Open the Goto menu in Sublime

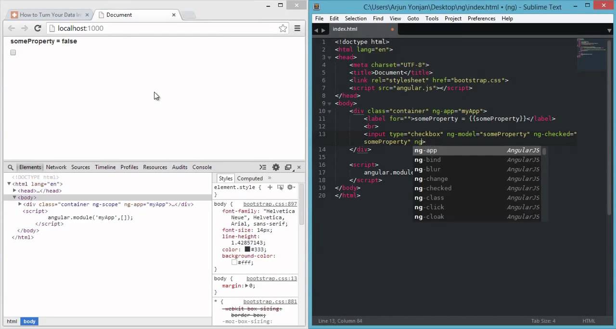[413, 18]
